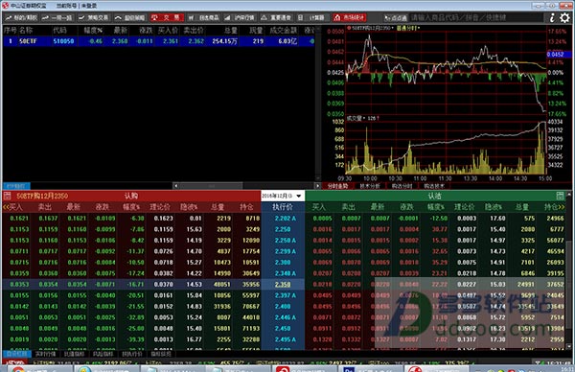This screenshot has width=575, height=372.
Task: Select the 实时行情 bottom tab
Action: click(x=45, y=354)
